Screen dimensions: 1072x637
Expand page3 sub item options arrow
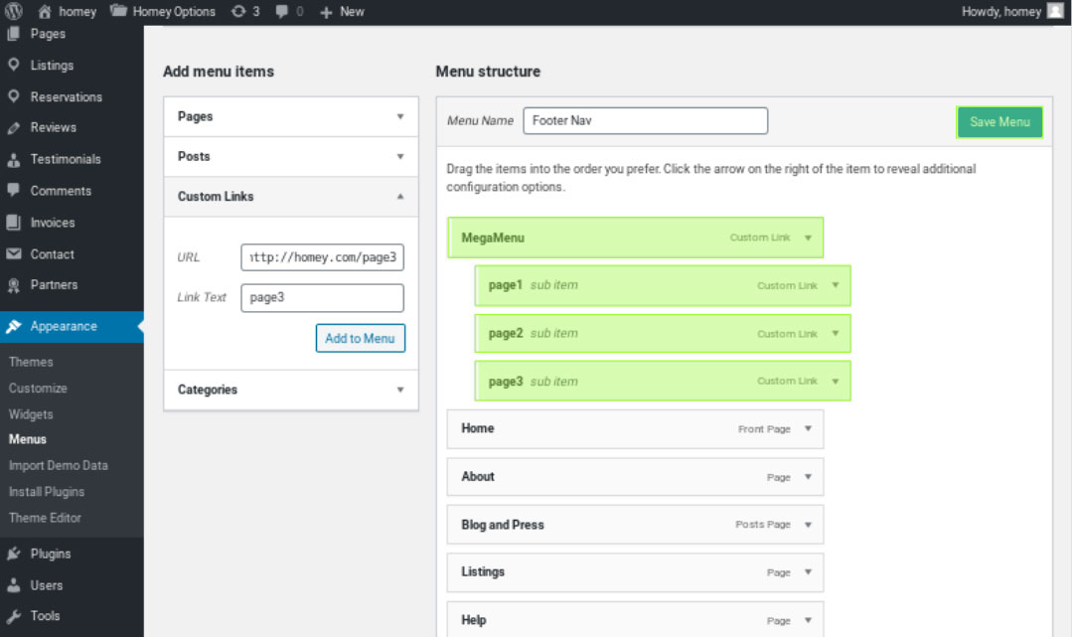coord(836,381)
